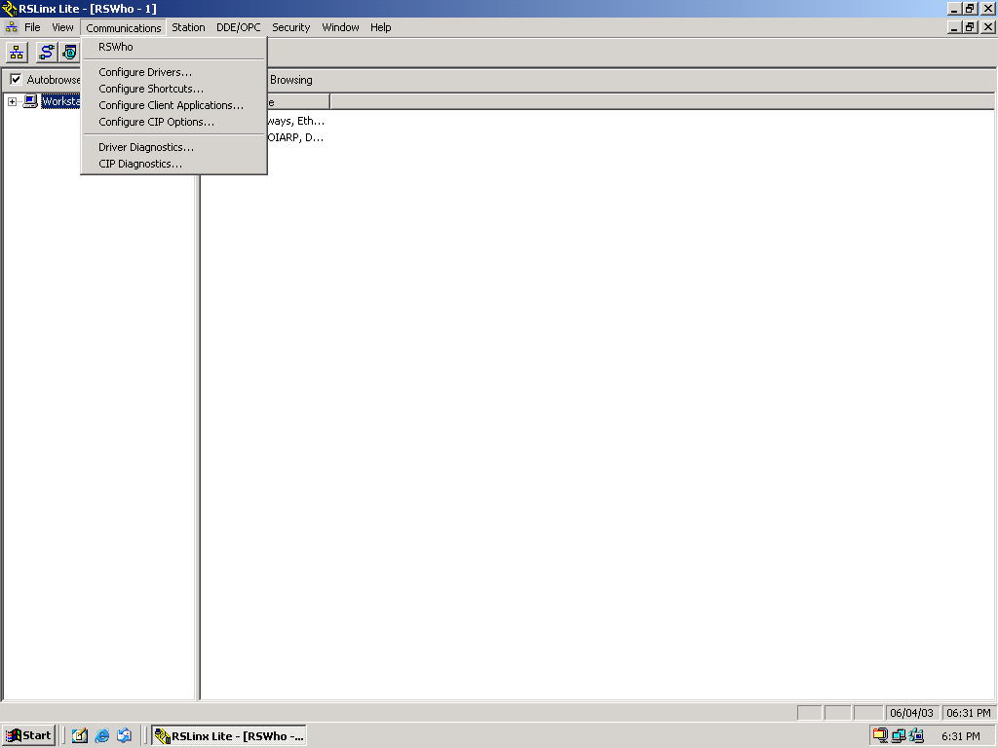Toggle the Autobrowse checkbox
998x748 pixels.
click(x=16, y=80)
